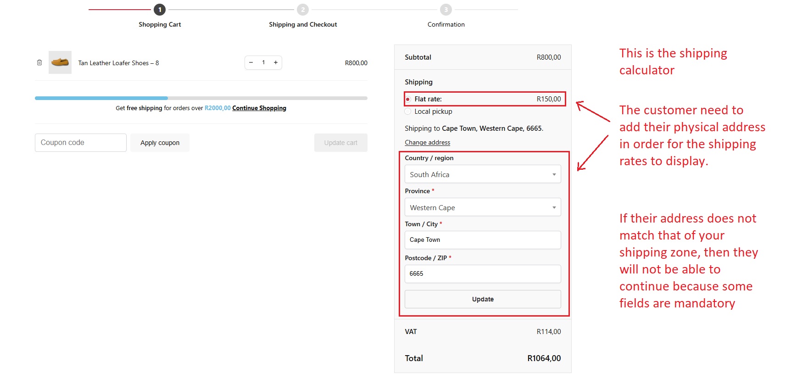Click the Change address link
The width and height of the screenshot is (797, 379).
click(x=427, y=143)
